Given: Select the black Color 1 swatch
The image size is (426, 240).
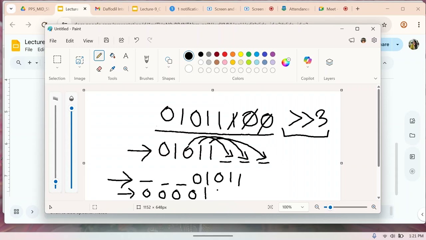Looking at the screenshot, I should [x=189, y=56].
